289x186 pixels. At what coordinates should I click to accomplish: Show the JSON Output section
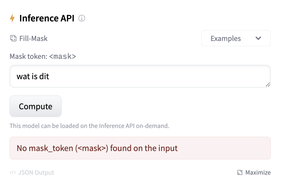(36, 172)
